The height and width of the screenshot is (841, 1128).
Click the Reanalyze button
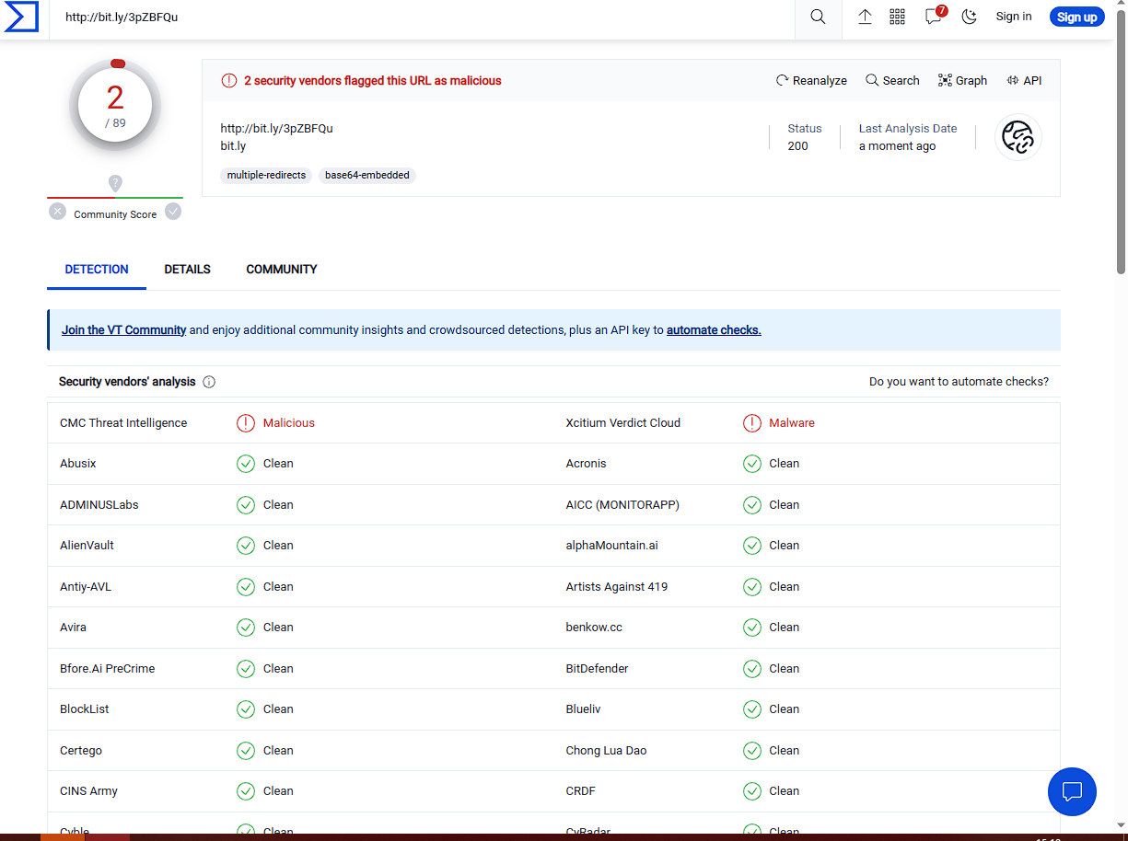[x=811, y=81]
